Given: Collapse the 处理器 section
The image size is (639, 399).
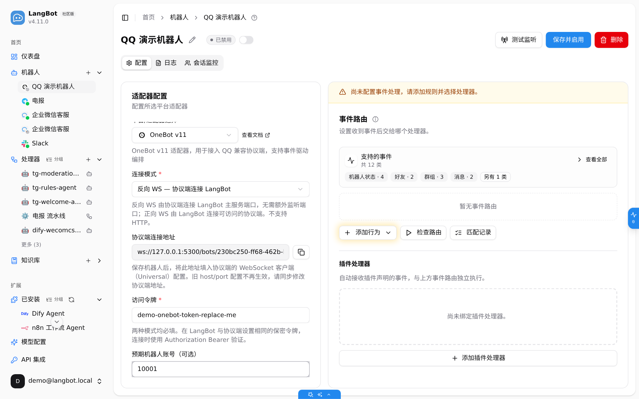Looking at the screenshot, I should click(x=99, y=160).
